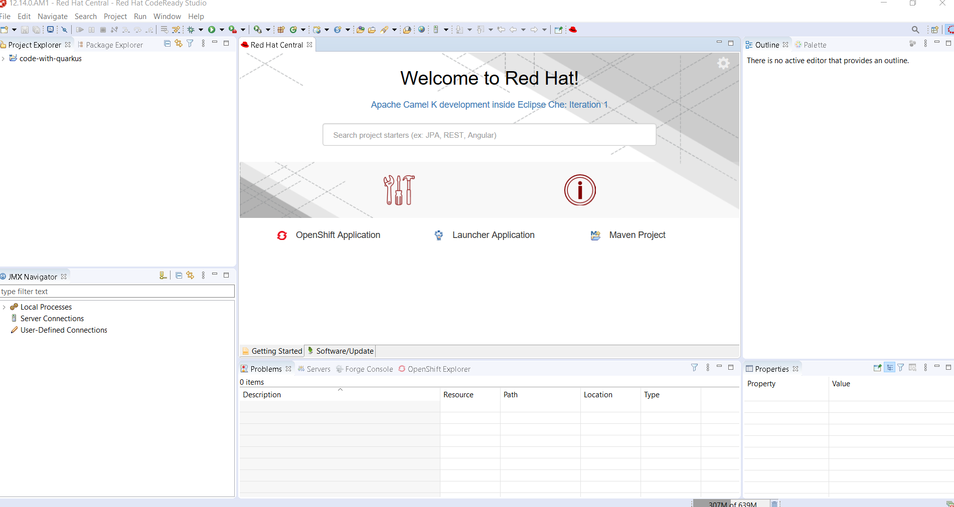Viewport: 954px width, 507px height.
Task: Toggle Link with selection in JMX Navigator
Action: click(190, 276)
